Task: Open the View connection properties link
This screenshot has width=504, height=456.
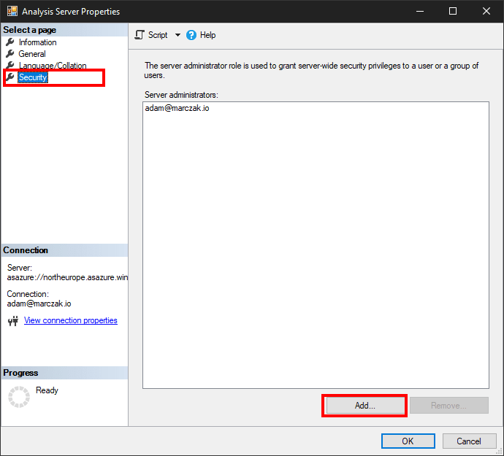Action: [x=70, y=321]
